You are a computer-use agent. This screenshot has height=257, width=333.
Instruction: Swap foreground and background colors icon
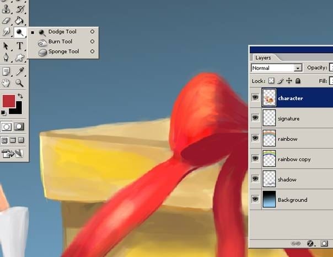pos(20,96)
